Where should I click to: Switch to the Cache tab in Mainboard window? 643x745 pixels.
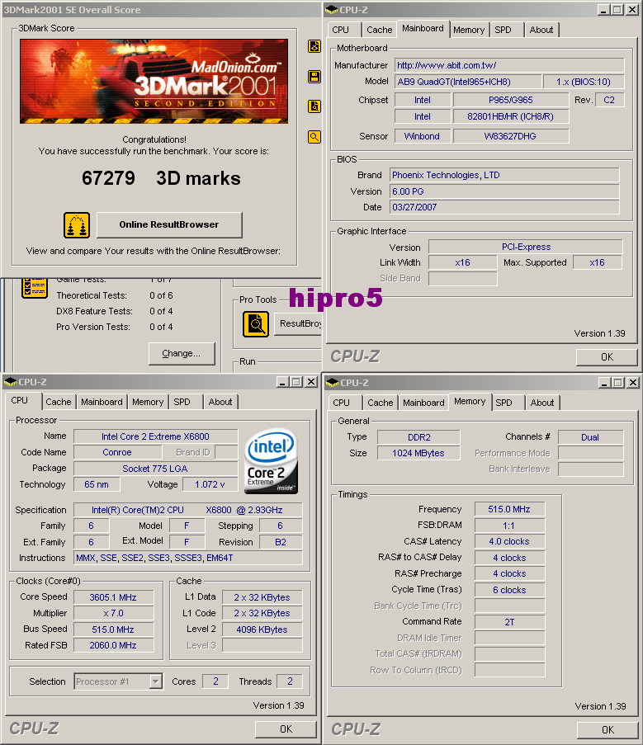(x=379, y=30)
